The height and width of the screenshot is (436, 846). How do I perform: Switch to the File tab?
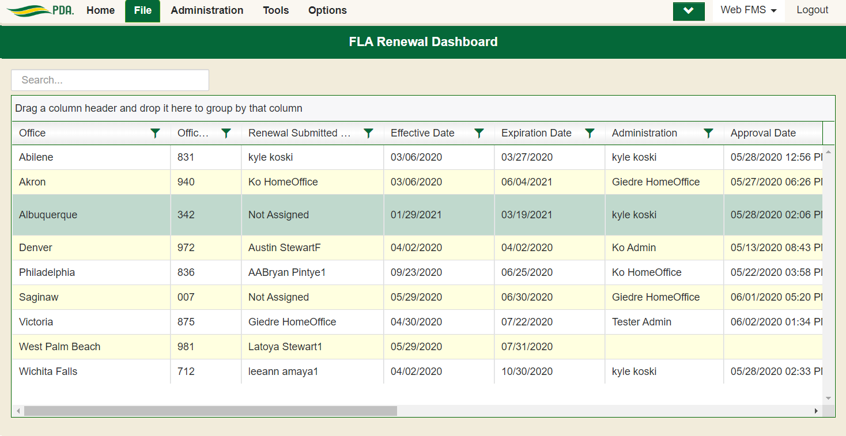click(142, 10)
